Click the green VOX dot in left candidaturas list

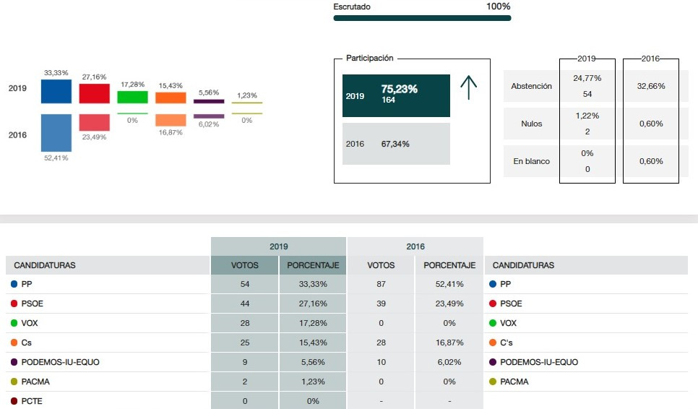click(x=14, y=323)
